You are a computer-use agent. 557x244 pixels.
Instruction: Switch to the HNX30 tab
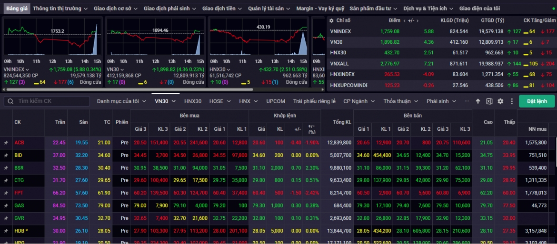pyautogui.click(x=193, y=101)
